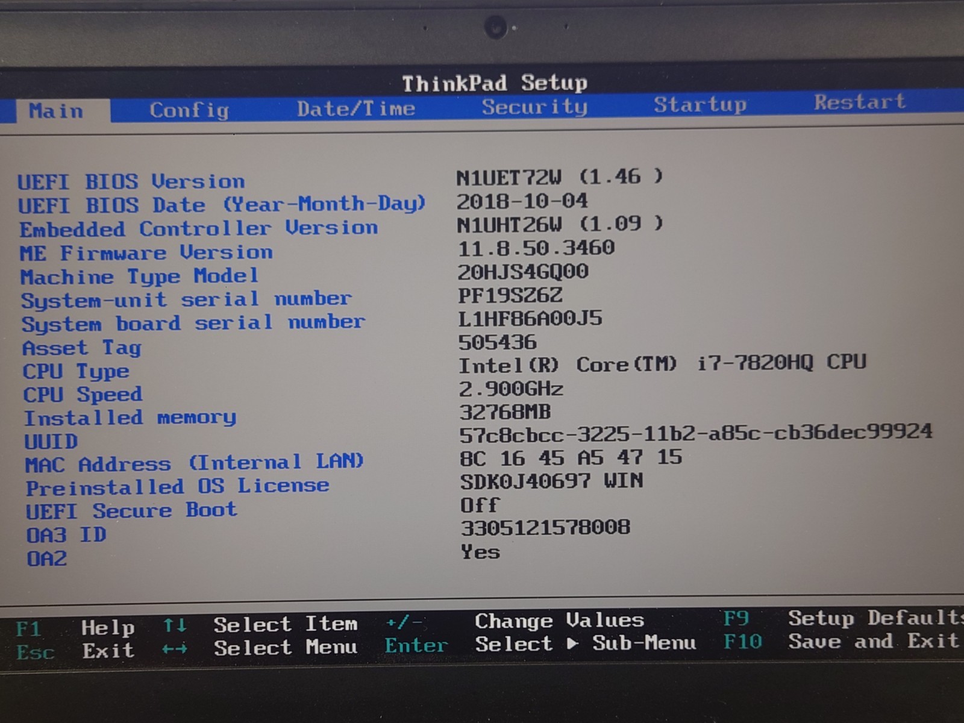
Task: Select ME Firmware Version label
Action: [146, 252]
